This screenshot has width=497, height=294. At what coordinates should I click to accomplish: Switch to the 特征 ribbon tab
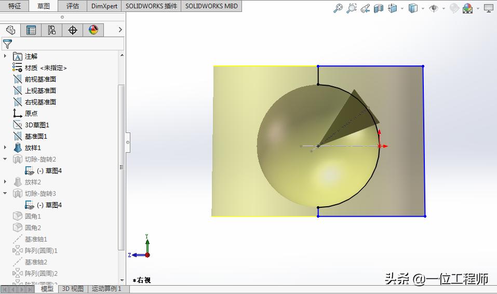(x=15, y=6)
